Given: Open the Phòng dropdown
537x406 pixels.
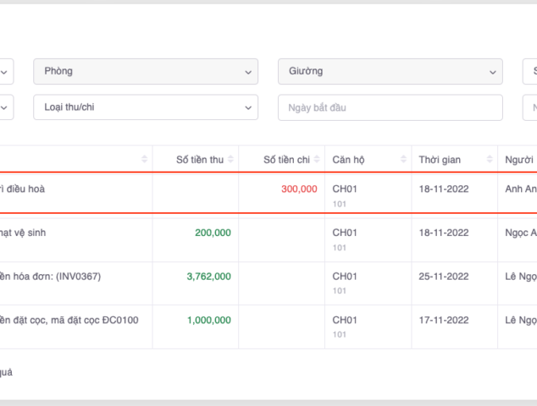Looking at the screenshot, I should 145,72.
